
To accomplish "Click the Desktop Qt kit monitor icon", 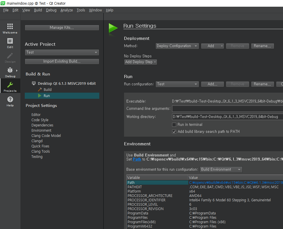I will tap(34, 83).
